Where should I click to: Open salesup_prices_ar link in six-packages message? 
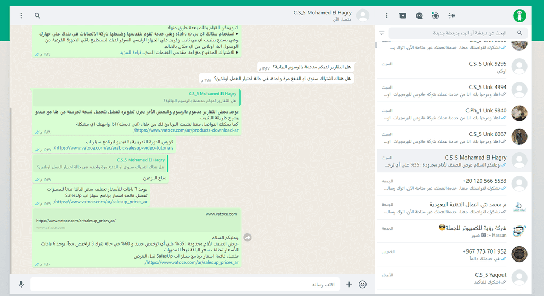click(x=100, y=202)
